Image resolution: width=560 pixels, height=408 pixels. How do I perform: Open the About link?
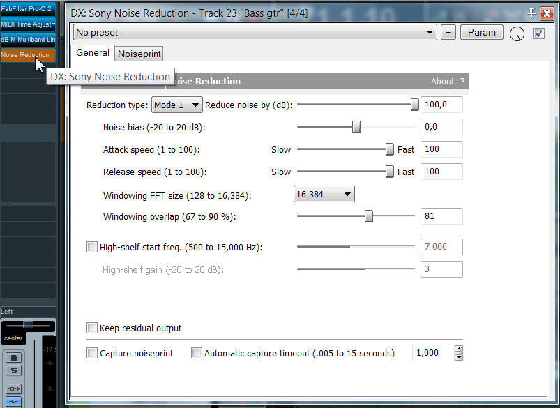[443, 82]
